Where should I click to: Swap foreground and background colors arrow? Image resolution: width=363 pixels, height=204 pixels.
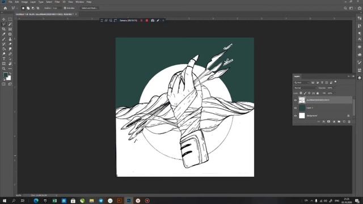[10, 74]
